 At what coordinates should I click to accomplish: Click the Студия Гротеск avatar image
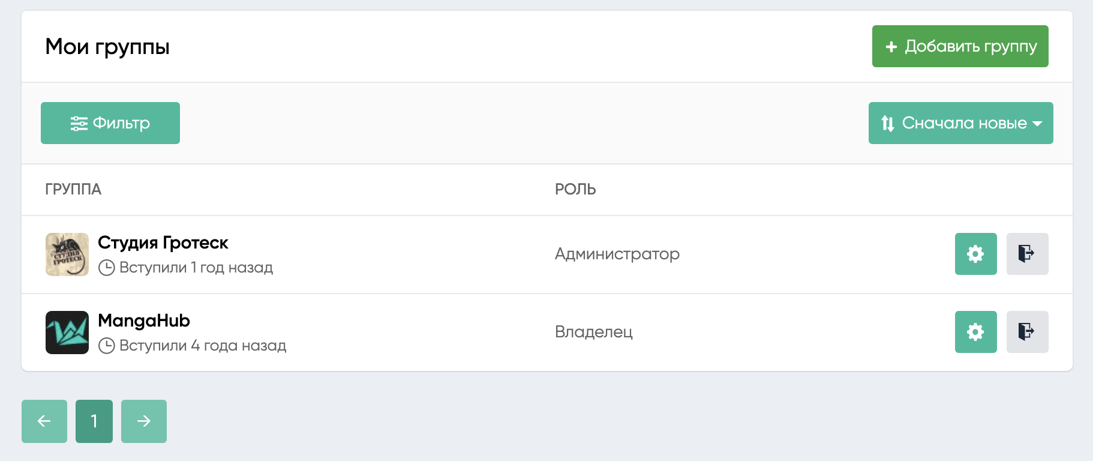point(67,255)
